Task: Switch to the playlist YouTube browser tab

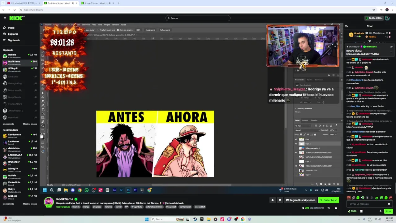Action: [x=24, y=3]
